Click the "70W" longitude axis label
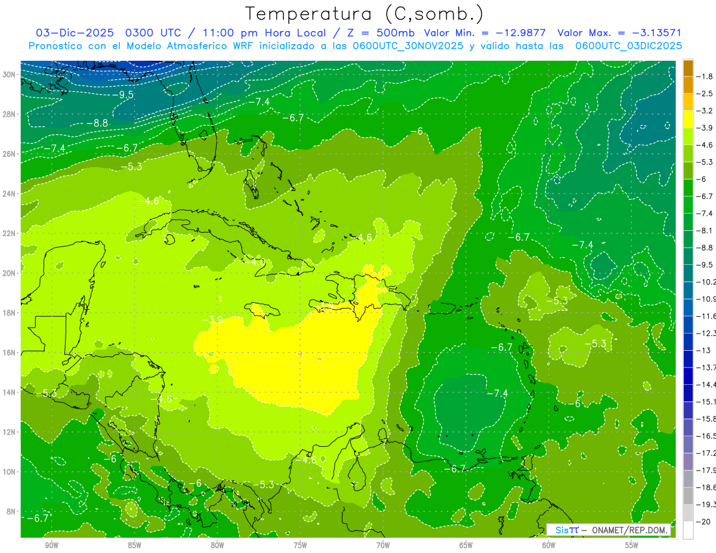Screen dimensions: 716x553 click(x=383, y=545)
